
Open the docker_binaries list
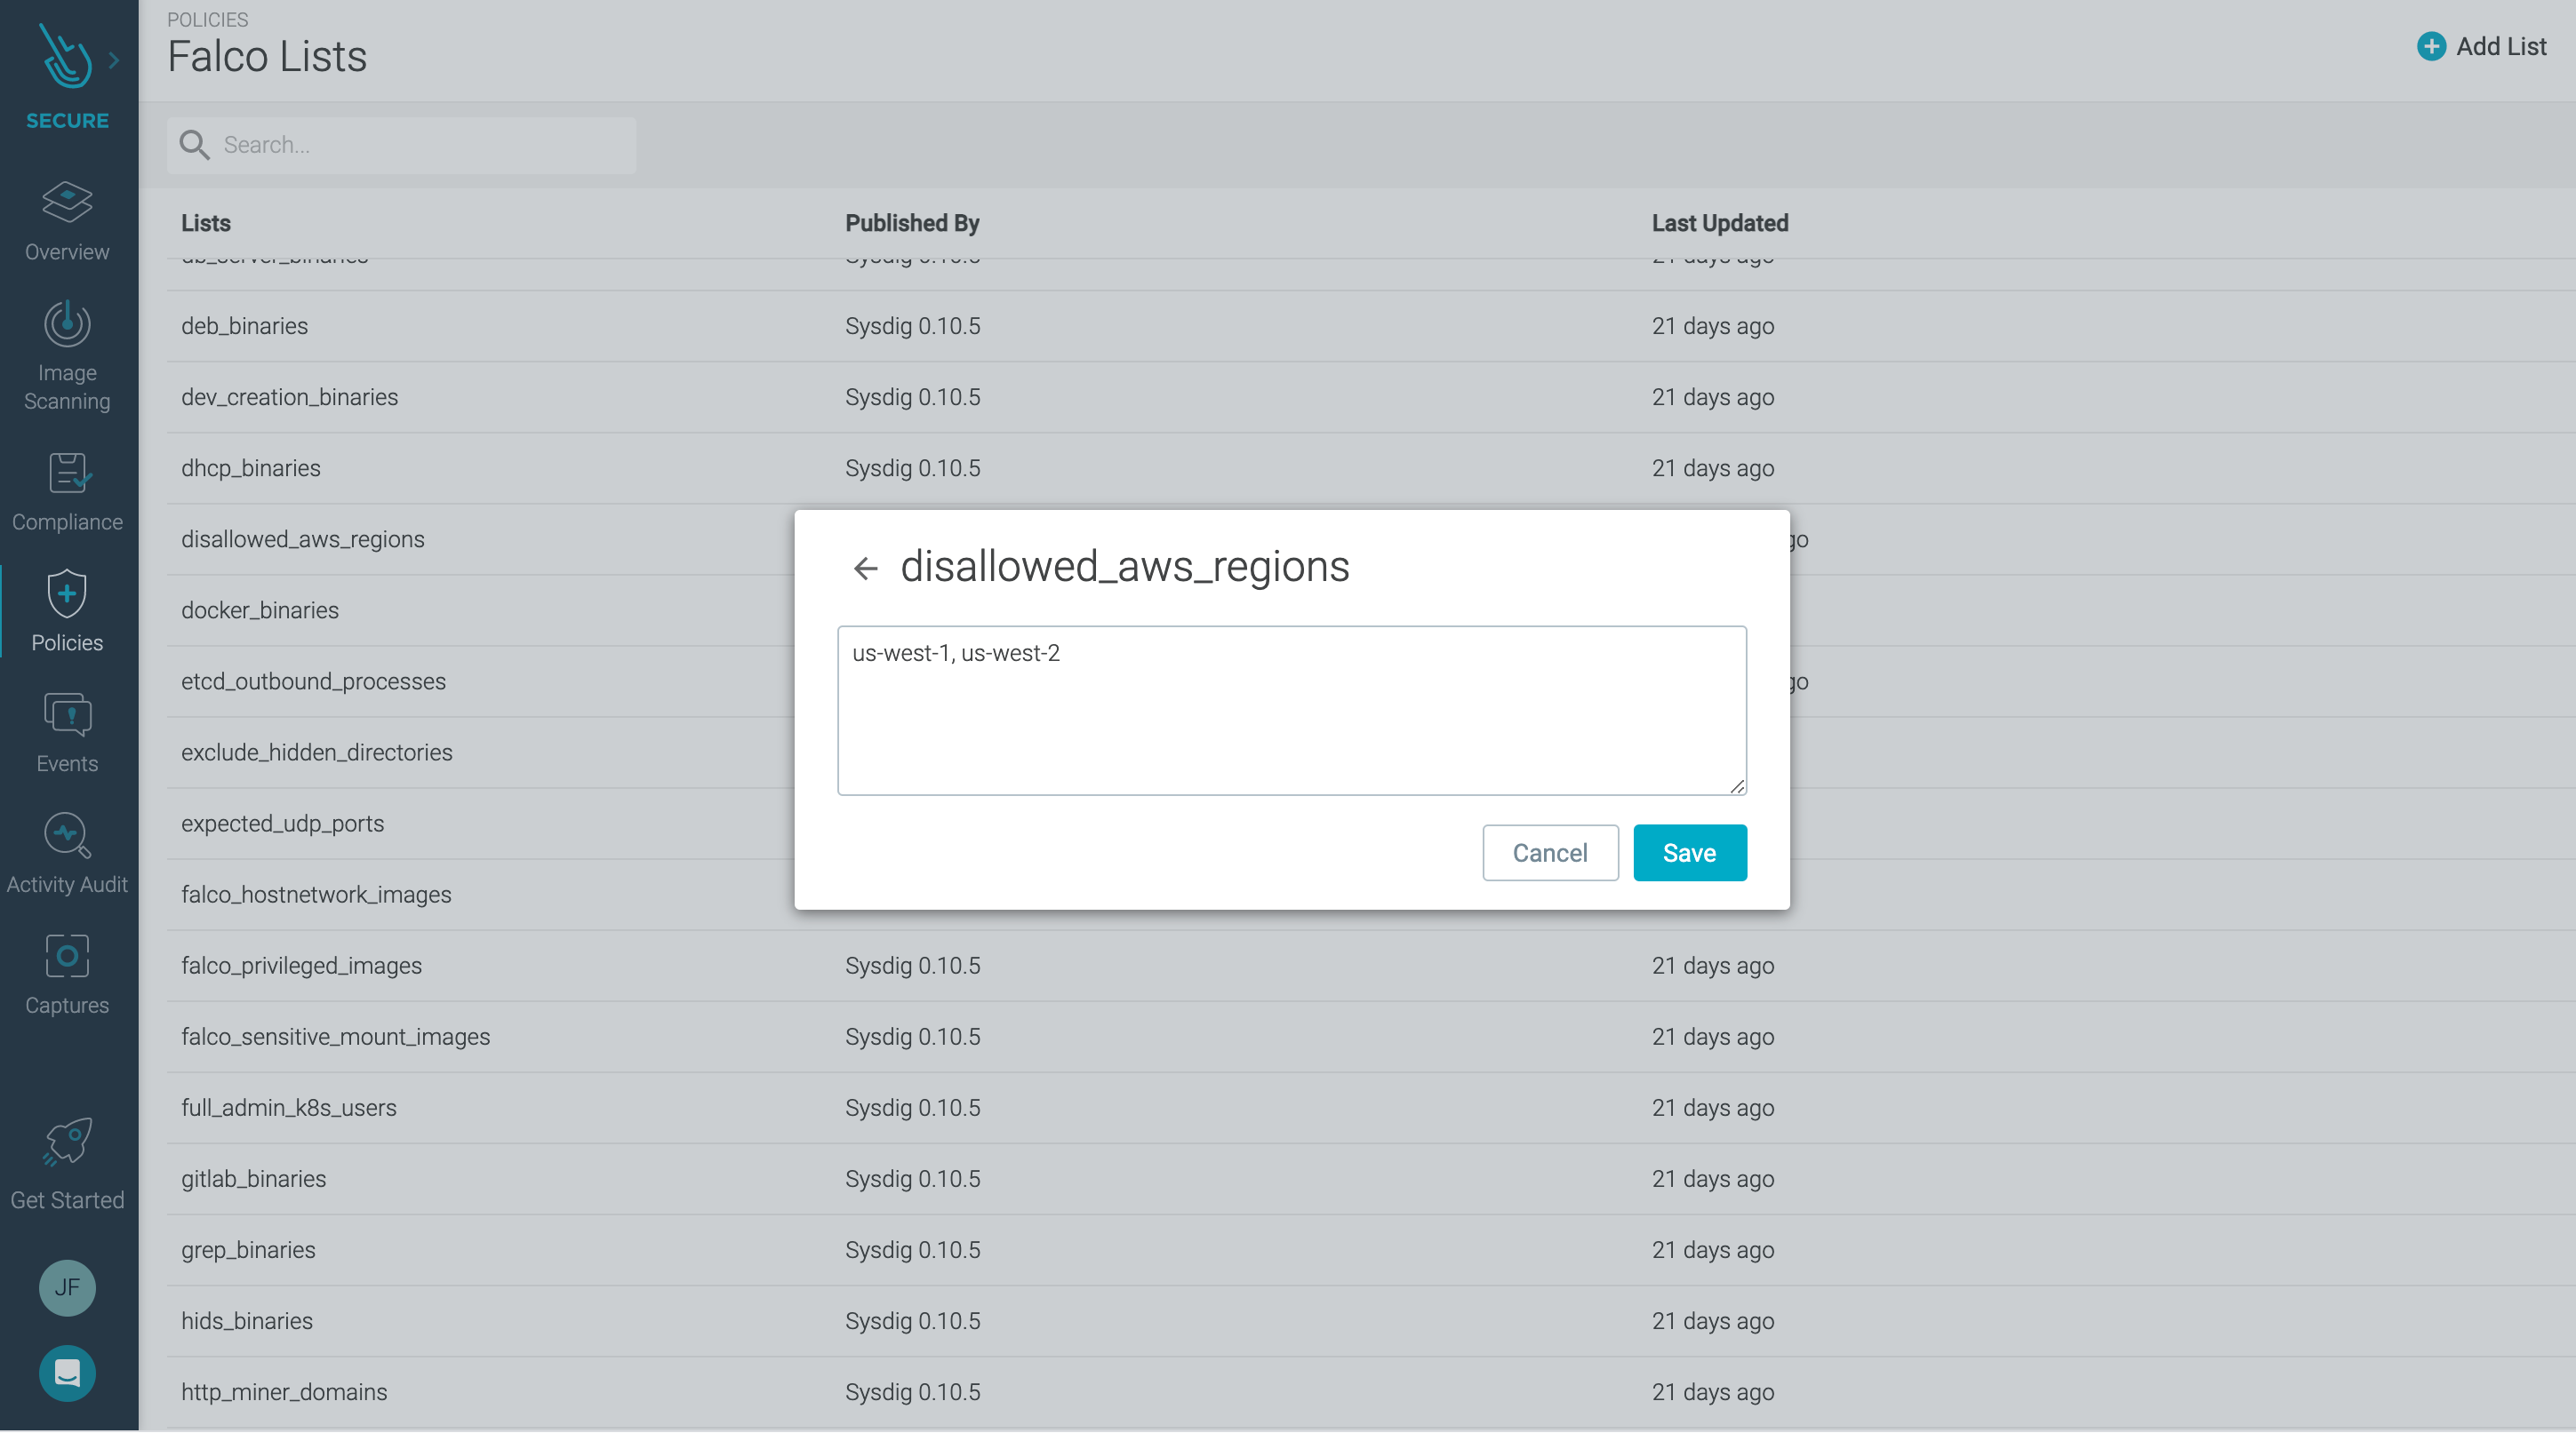pyautogui.click(x=260, y=609)
